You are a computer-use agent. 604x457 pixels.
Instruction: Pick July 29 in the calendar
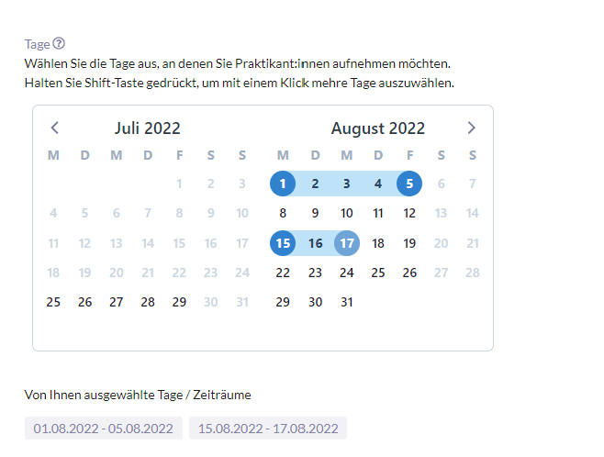pos(179,302)
